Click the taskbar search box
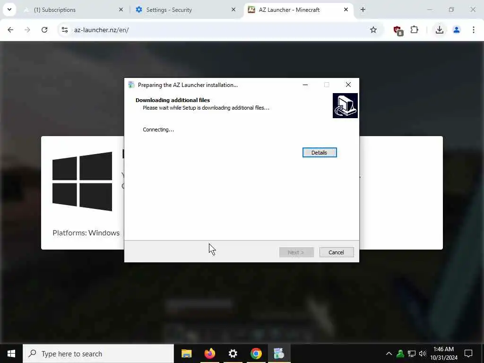The width and height of the screenshot is (484, 363). pos(98,354)
